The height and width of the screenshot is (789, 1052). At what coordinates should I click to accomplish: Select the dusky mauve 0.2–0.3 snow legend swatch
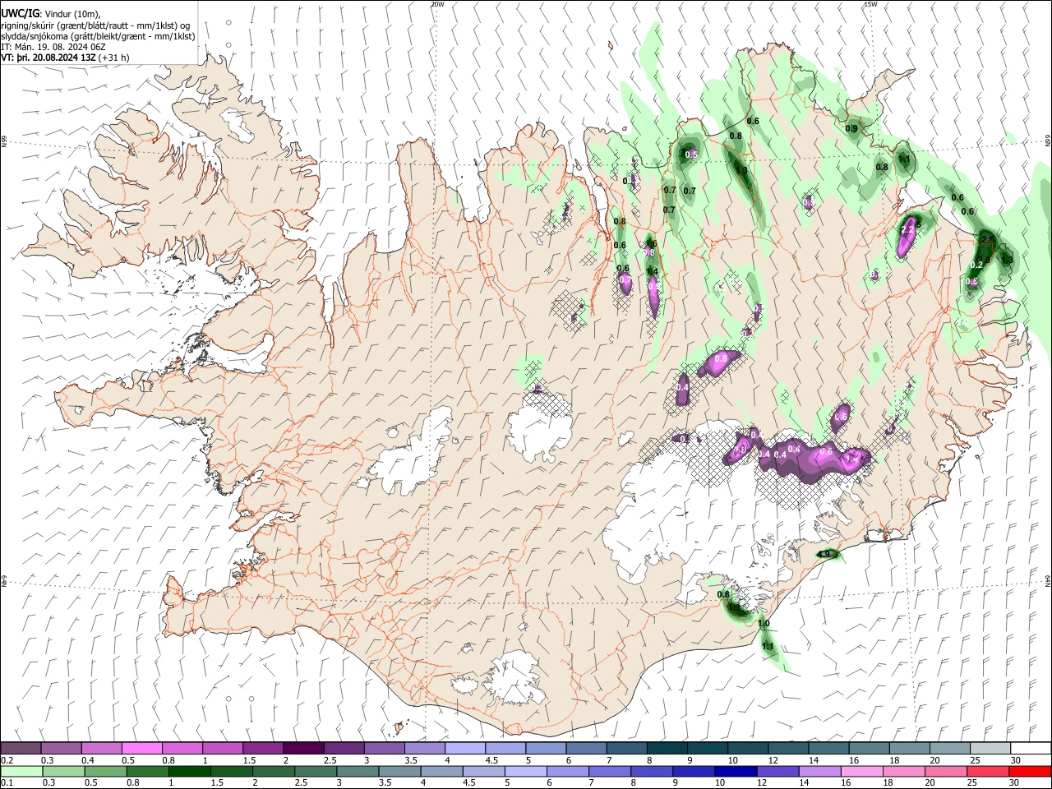point(21,748)
